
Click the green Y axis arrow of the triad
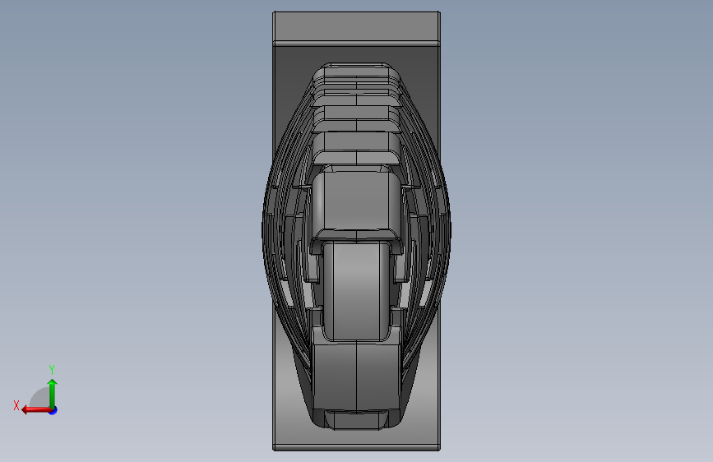point(53,393)
